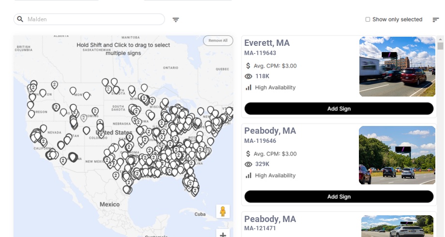Click Everett MA availability bars icon
Viewport: 445px width, 237px height.
[249, 87]
